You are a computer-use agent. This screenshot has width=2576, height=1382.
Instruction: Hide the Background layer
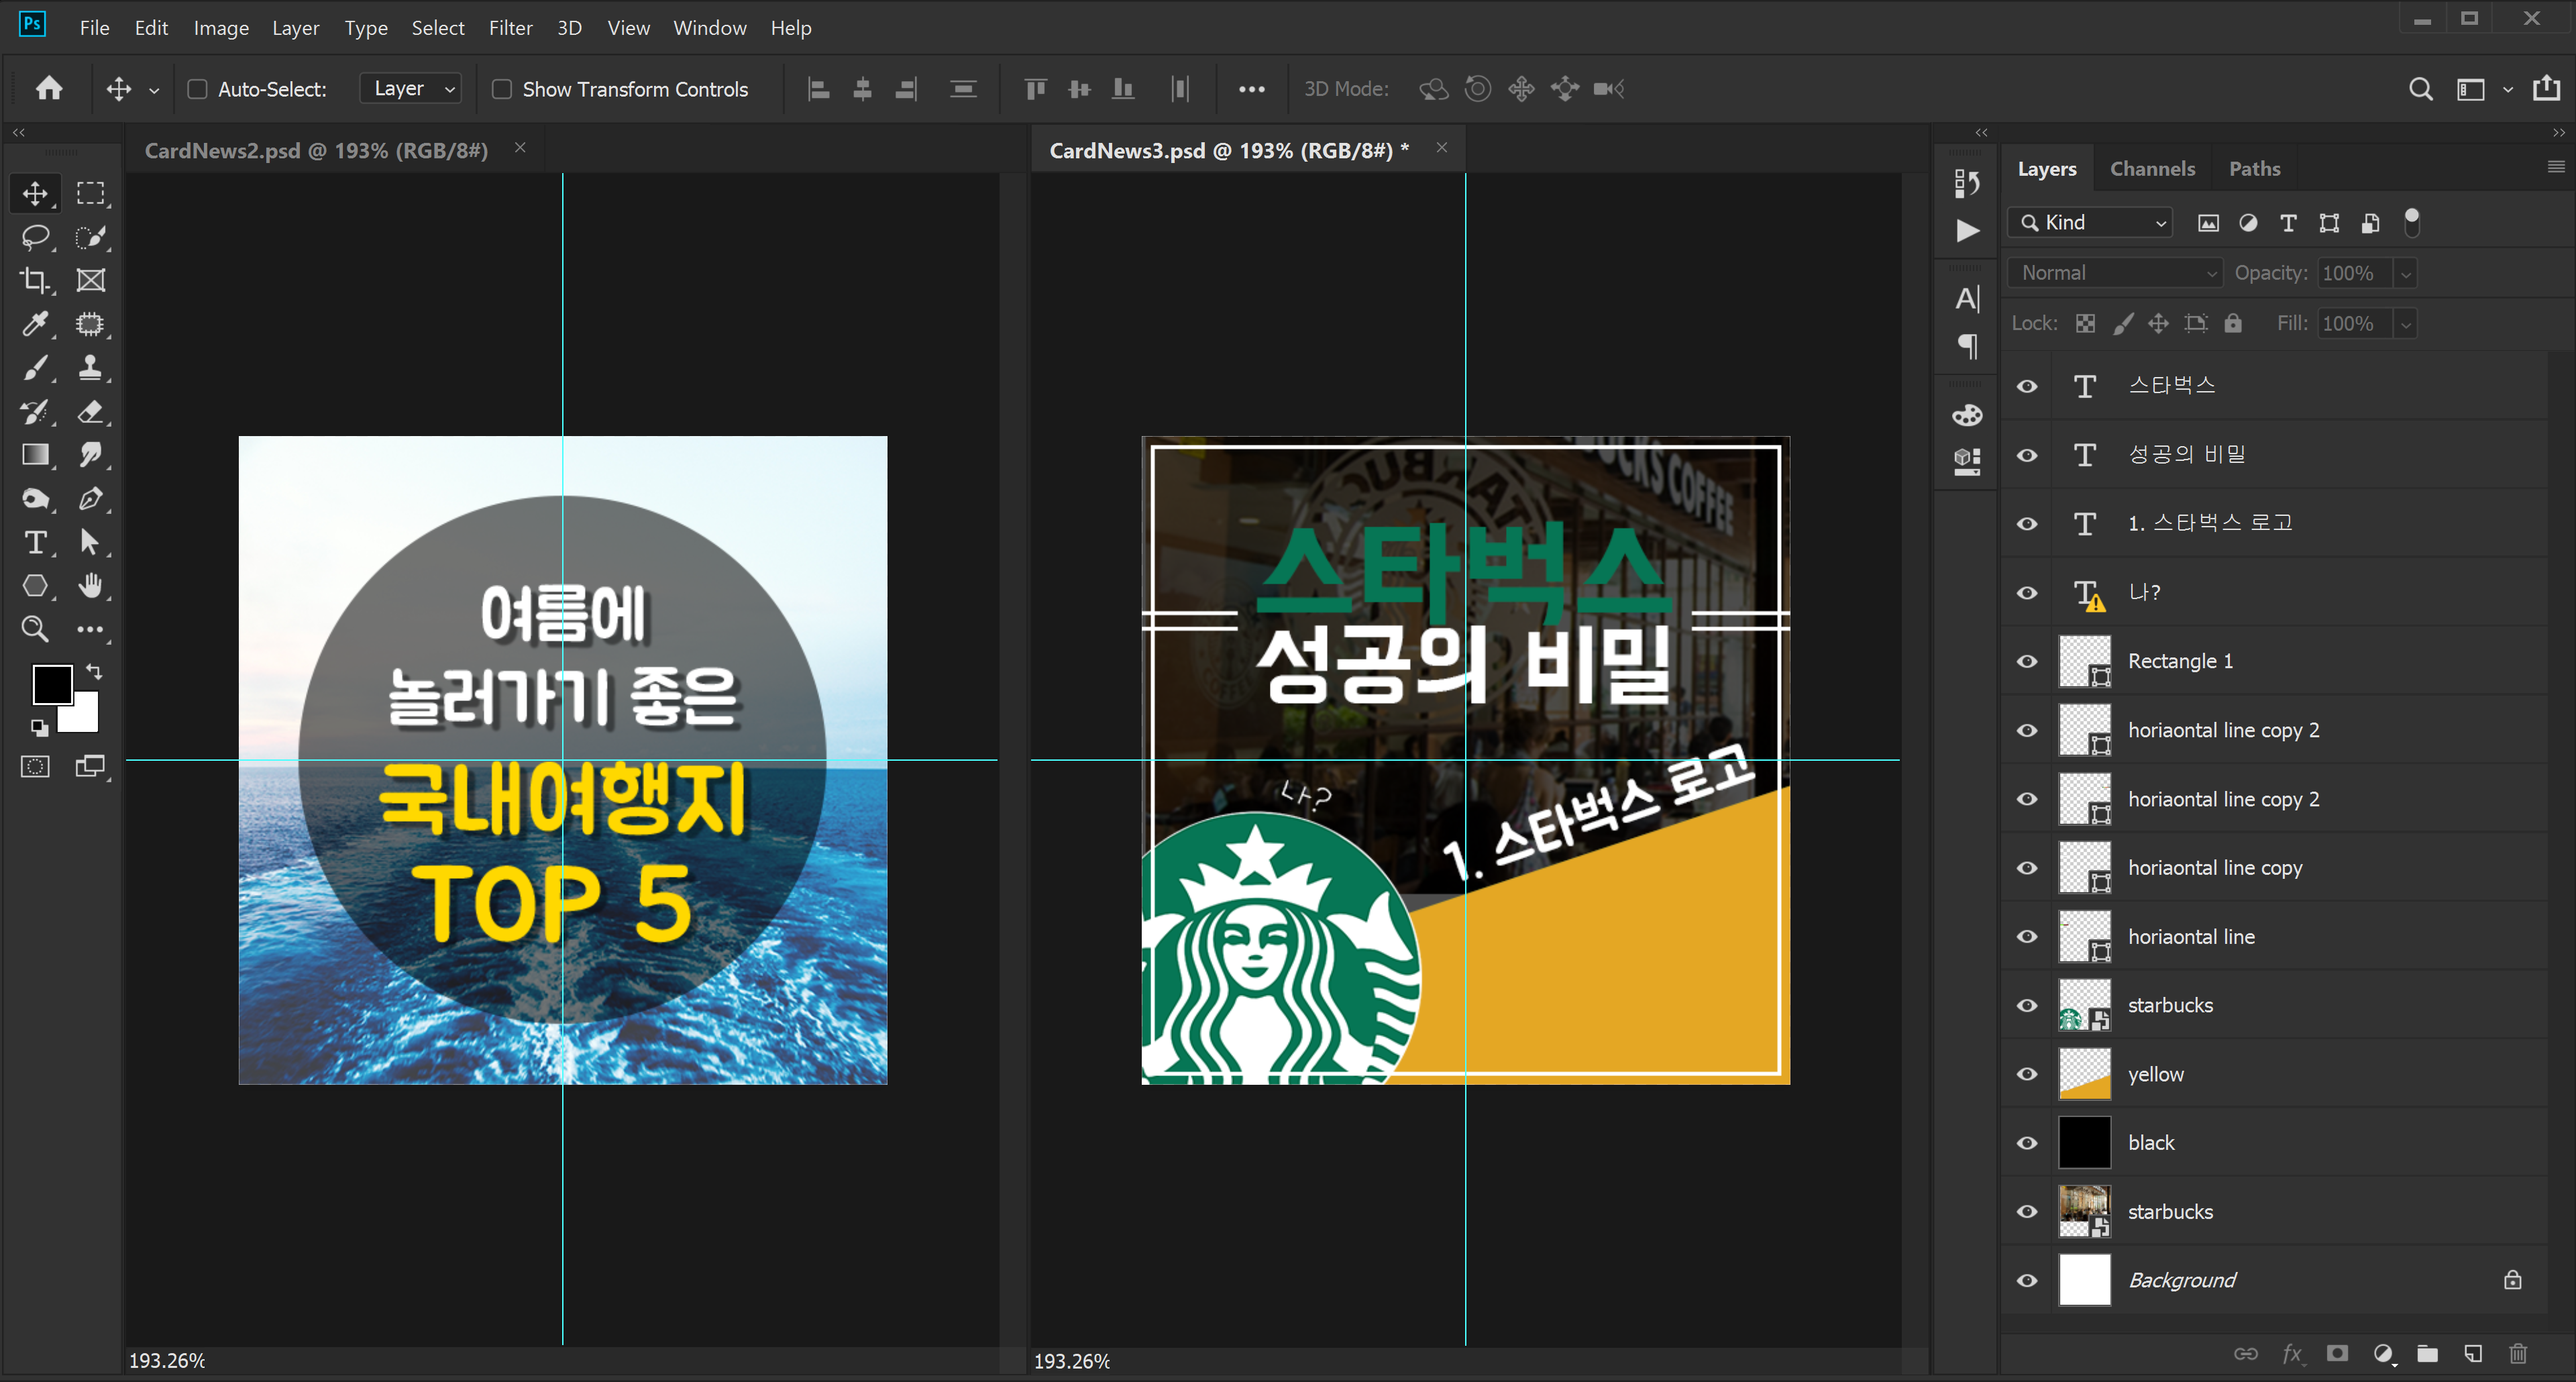point(2027,1280)
